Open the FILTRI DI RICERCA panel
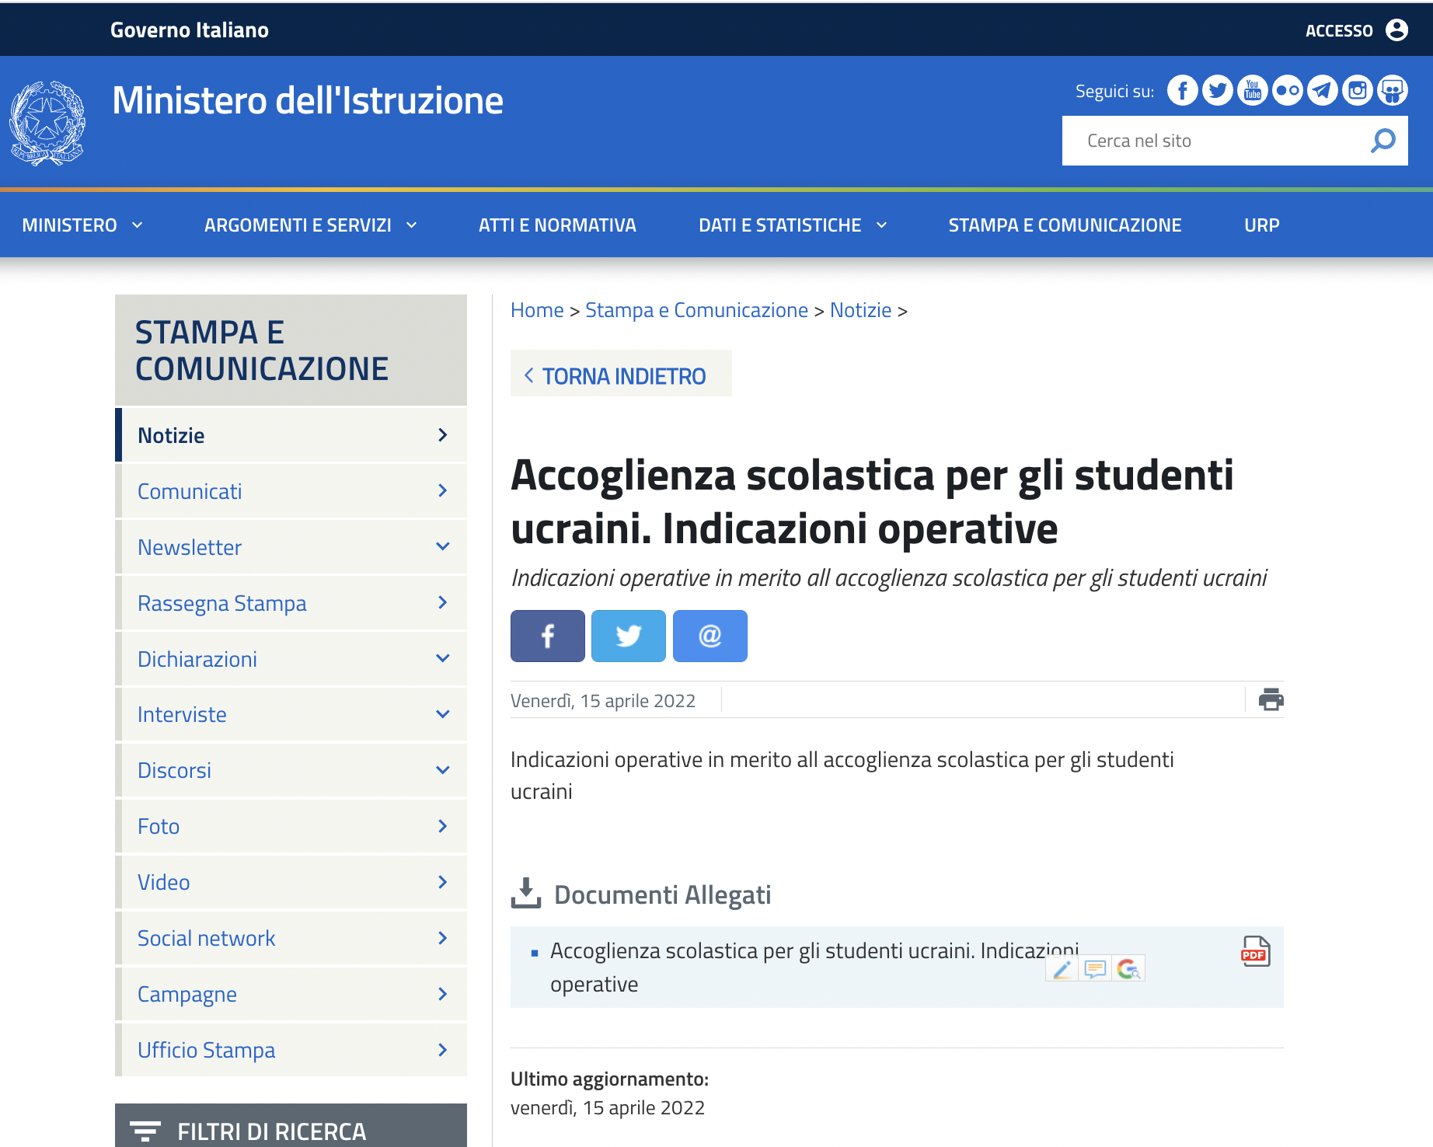The width and height of the screenshot is (1433, 1147). tap(291, 1125)
